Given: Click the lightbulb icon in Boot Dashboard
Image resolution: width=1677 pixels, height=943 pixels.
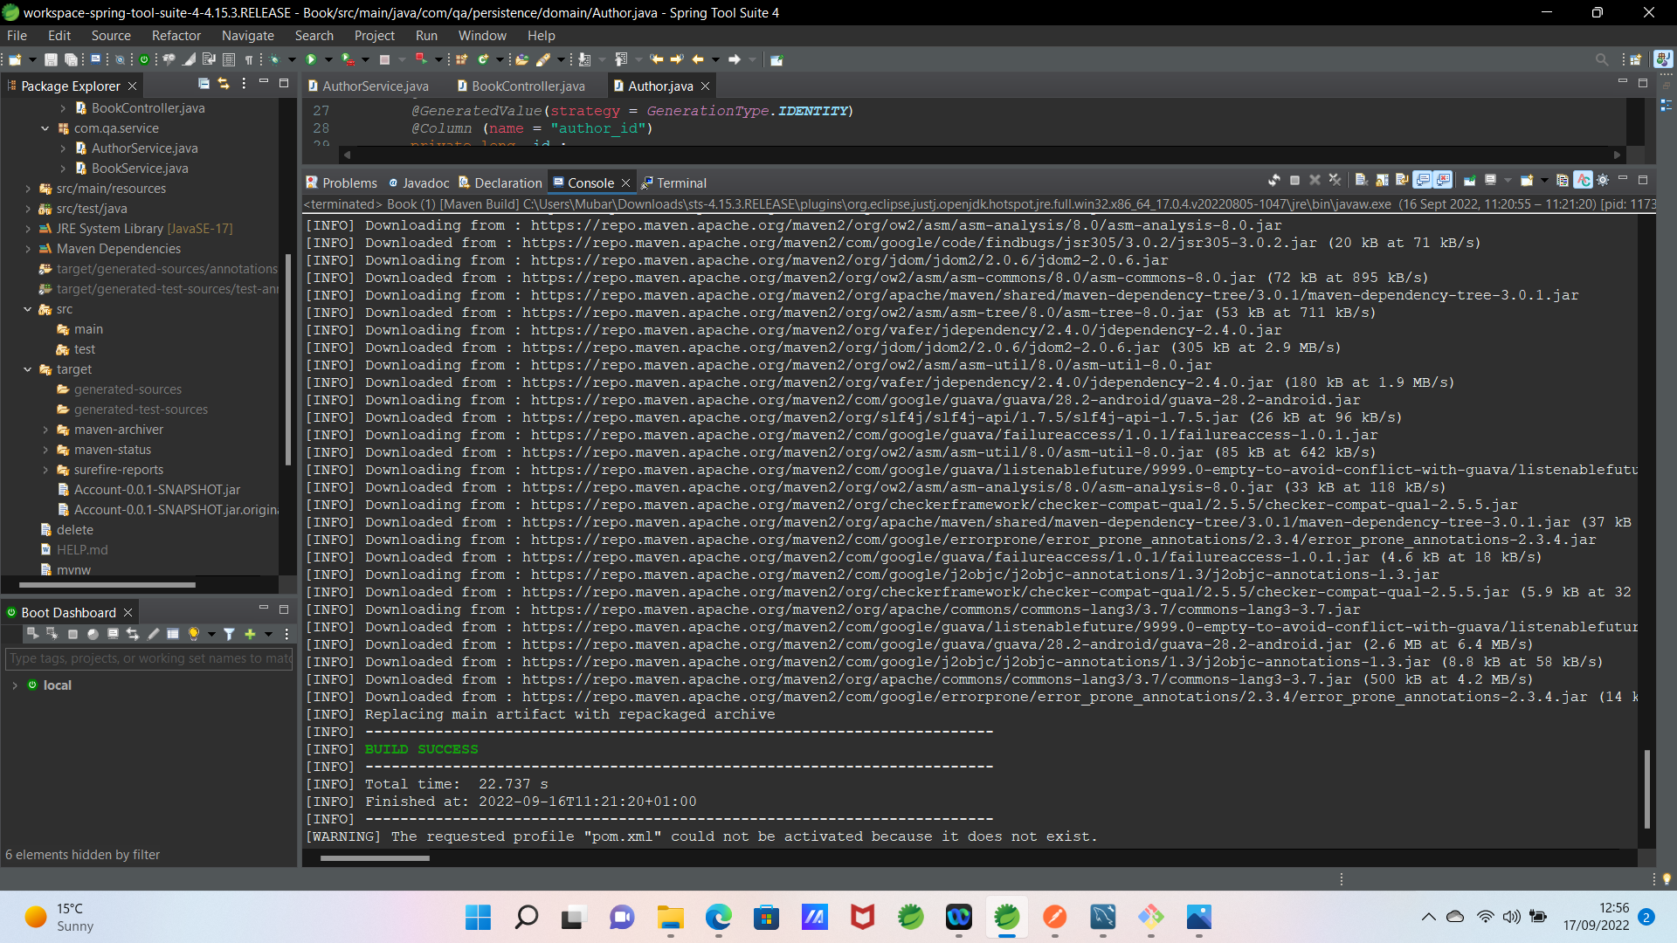Looking at the screenshot, I should (x=193, y=634).
